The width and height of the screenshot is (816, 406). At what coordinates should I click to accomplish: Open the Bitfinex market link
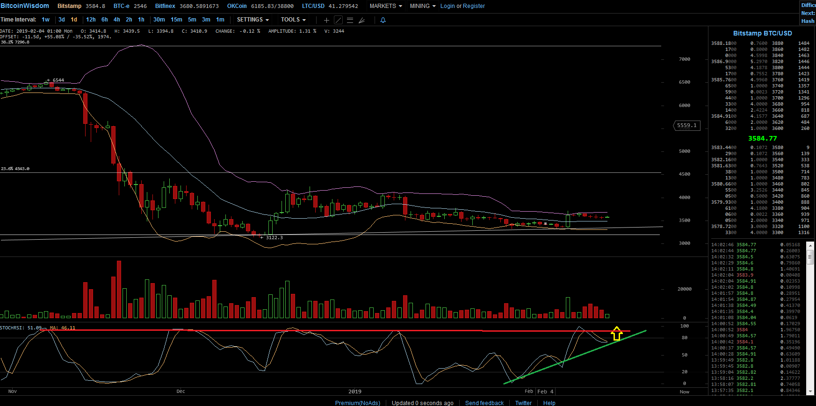click(165, 6)
